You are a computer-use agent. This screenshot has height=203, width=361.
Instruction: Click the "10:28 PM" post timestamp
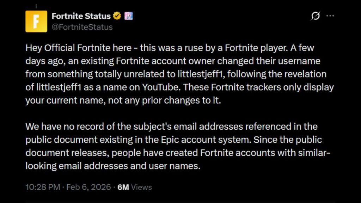click(43, 187)
